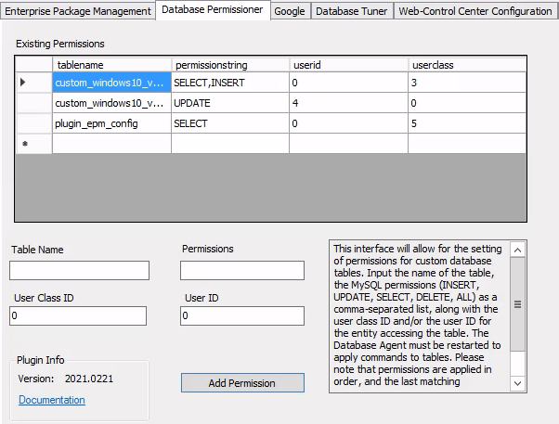Select the new row asterisk header

[x=25, y=144]
